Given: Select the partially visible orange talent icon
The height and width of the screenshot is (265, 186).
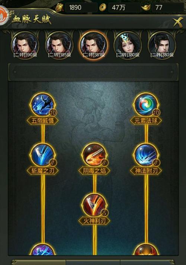Looking at the screenshot, I should coord(146,249).
